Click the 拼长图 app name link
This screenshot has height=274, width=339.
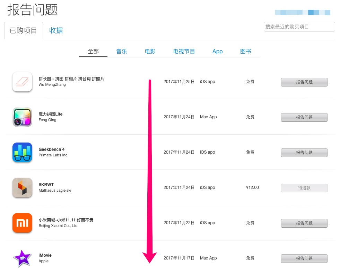71,79
